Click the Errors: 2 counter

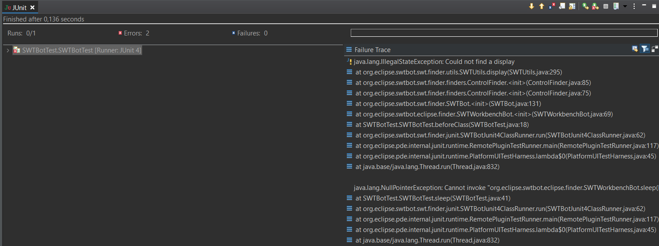pos(134,33)
